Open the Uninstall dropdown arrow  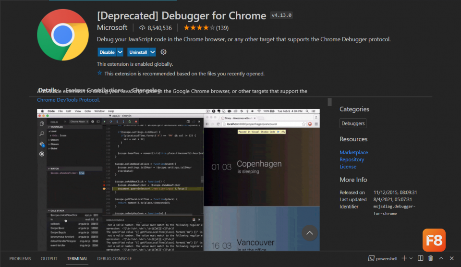(x=153, y=52)
